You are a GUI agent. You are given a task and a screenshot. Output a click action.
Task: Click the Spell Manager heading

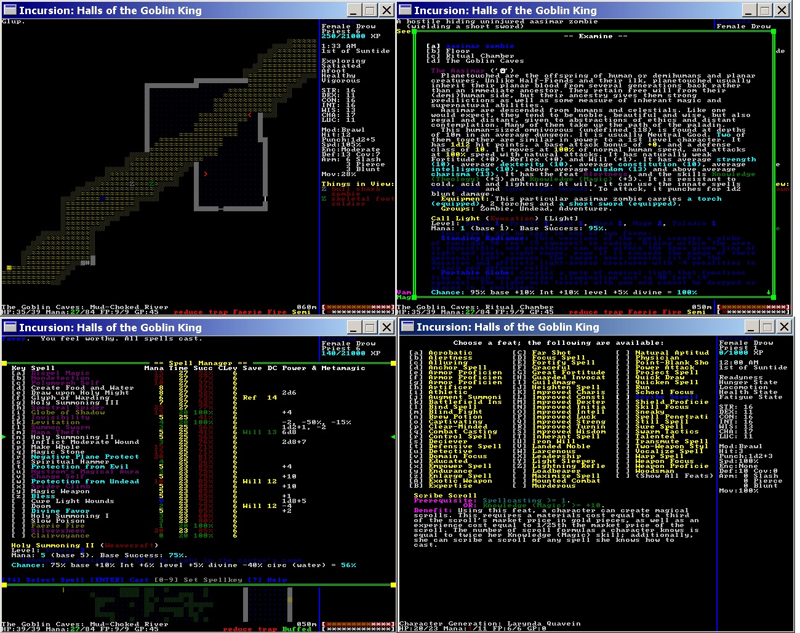200,363
